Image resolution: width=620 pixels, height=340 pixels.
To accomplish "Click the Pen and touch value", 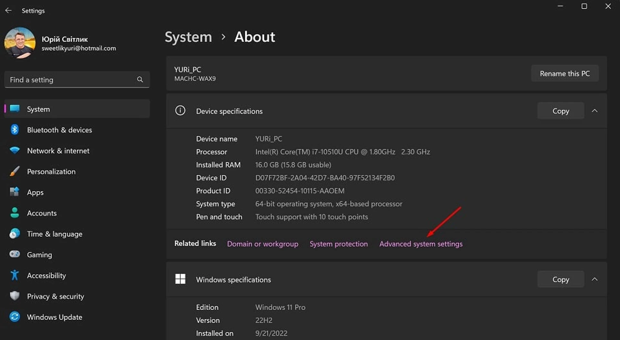I will (x=312, y=217).
